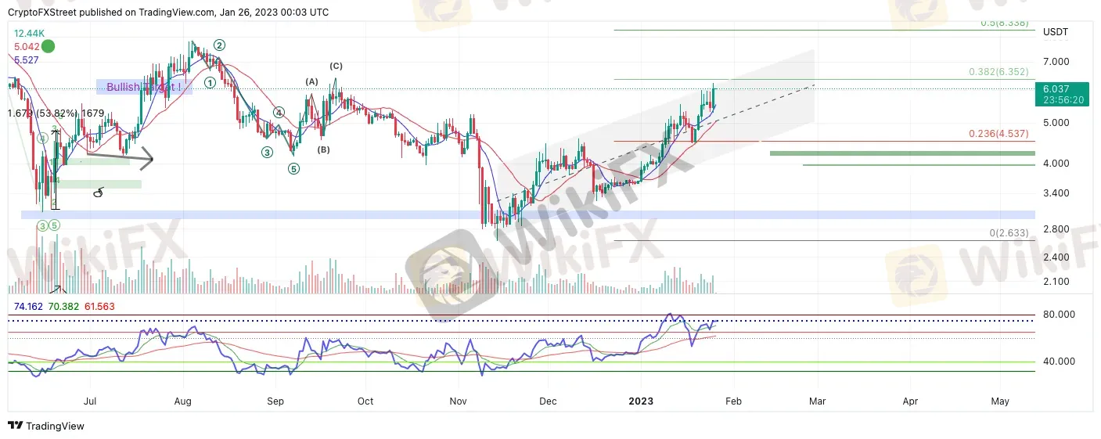Select the circled 2 wave label
The height and width of the screenshot is (439, 1101).
click(220, 45)
